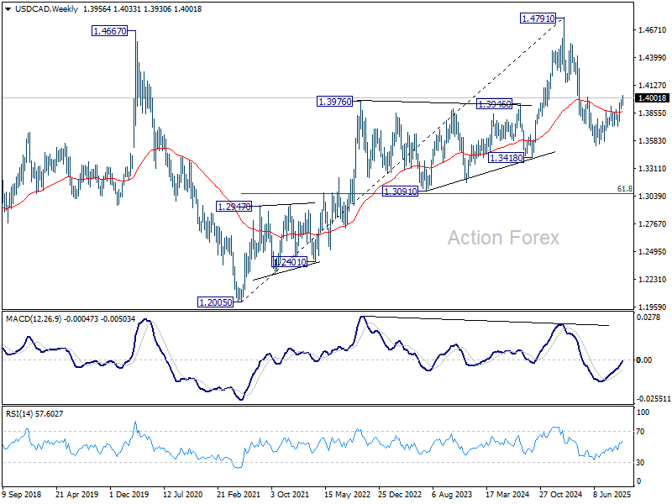
Task: Click the RSI 70 level label
Action: tap(640, 432)
